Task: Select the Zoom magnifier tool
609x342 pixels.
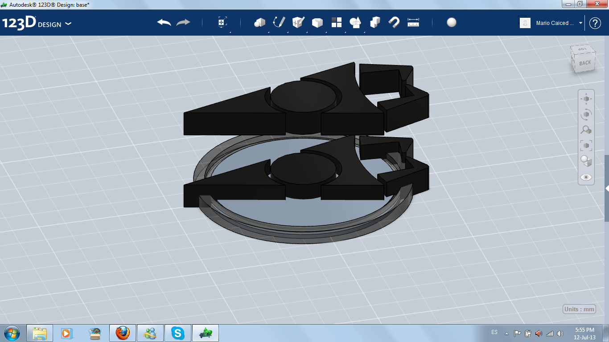Action: pyautogui.click(x=586, y=130)
